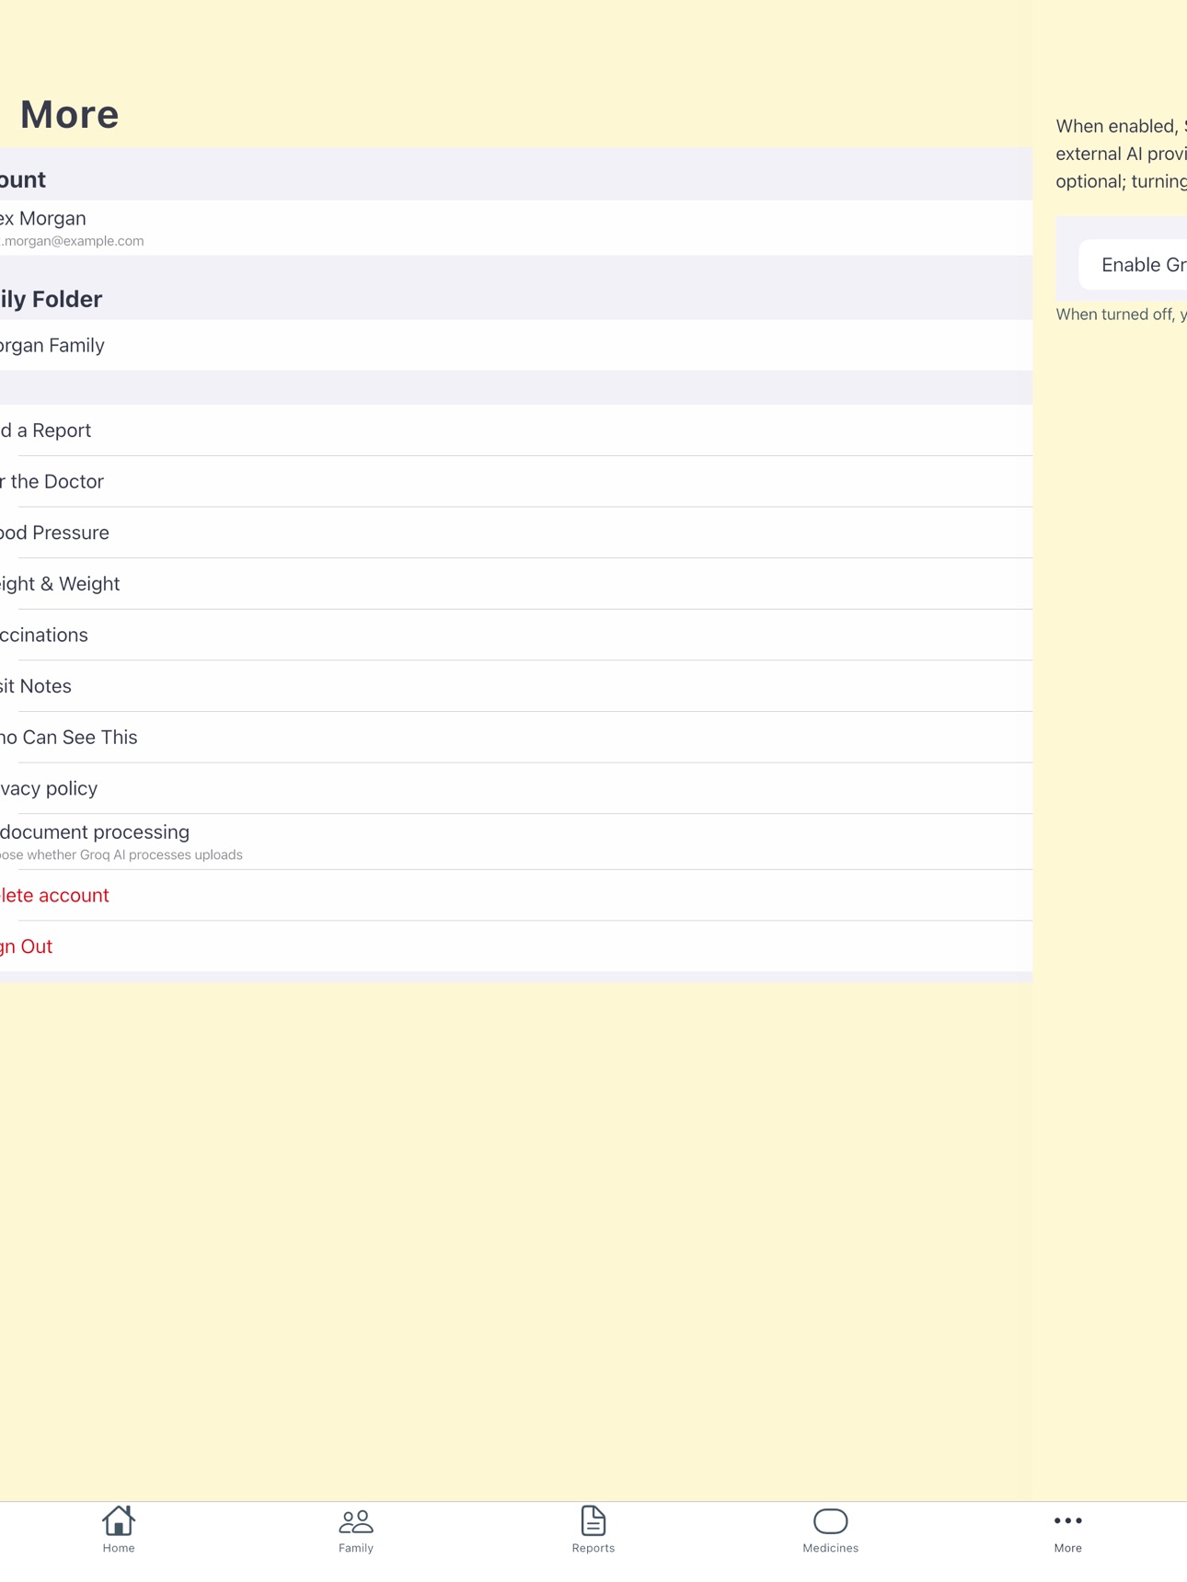This screenshot has height=1582, width=1187.
Task: Open the Medicines tab icon
Action: point(831,1521)
